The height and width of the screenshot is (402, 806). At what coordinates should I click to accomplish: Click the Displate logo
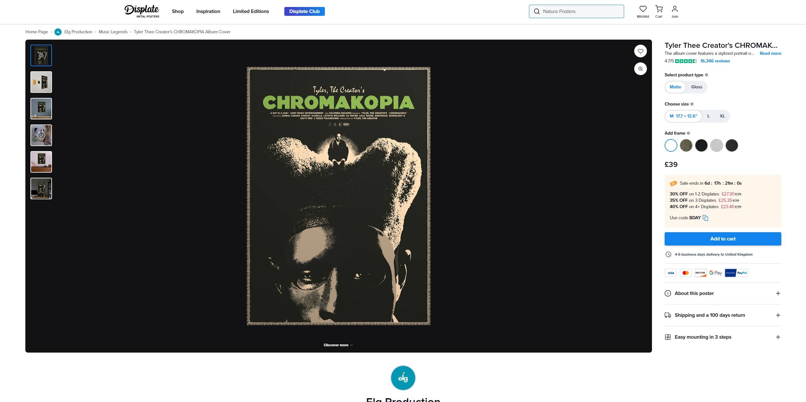tap(142, 11)
